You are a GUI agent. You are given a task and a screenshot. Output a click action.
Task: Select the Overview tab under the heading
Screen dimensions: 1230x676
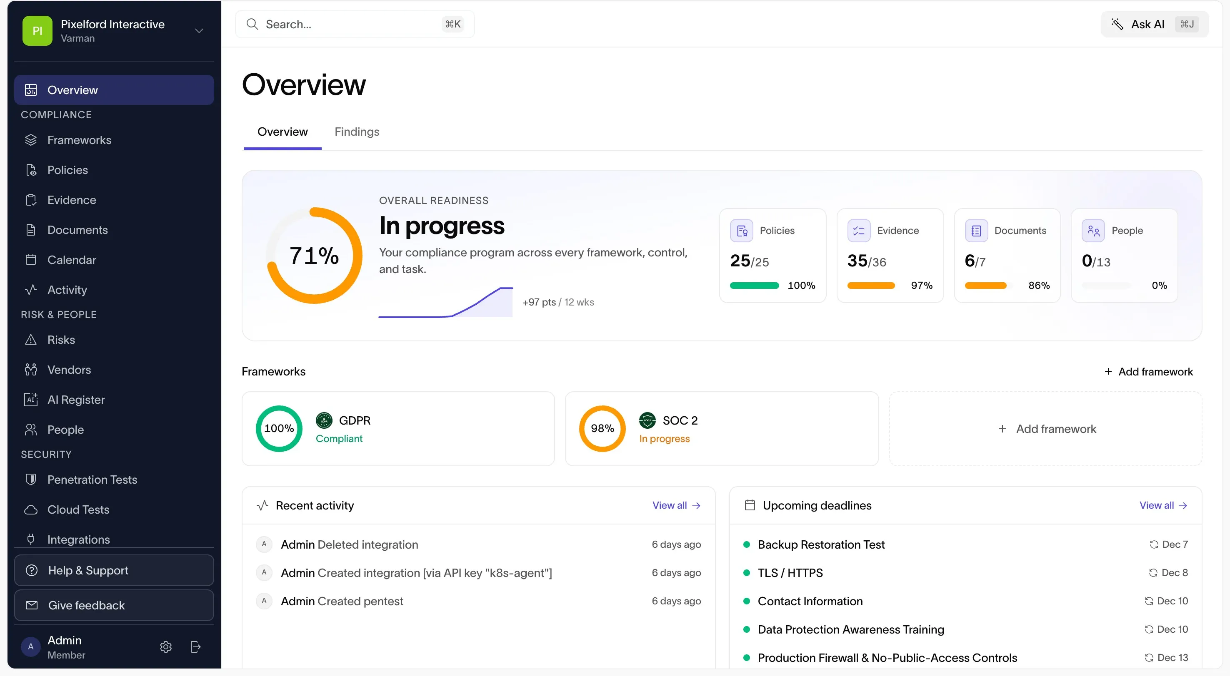[x=282, y=132]
